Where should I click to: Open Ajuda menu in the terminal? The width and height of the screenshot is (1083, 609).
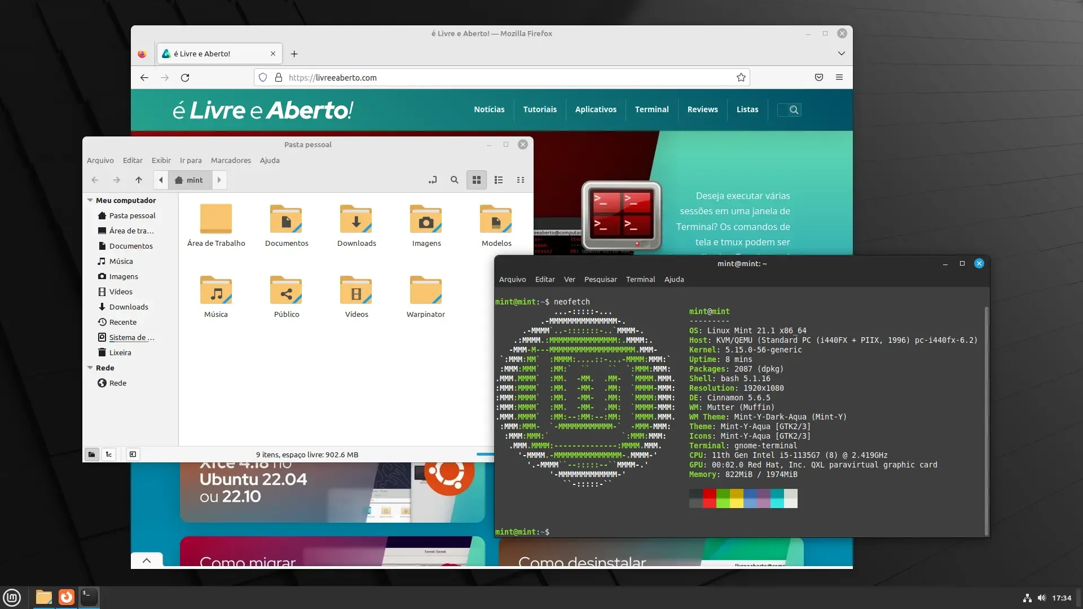[674, 280]
